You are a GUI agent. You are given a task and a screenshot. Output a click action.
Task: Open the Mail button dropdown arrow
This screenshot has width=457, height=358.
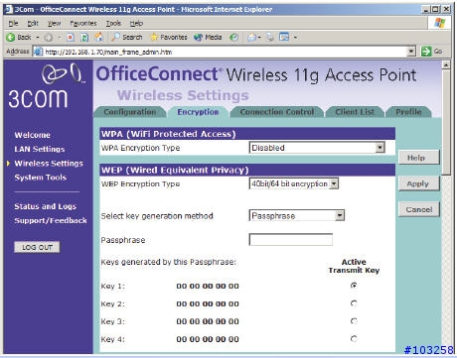click(259, 38)
